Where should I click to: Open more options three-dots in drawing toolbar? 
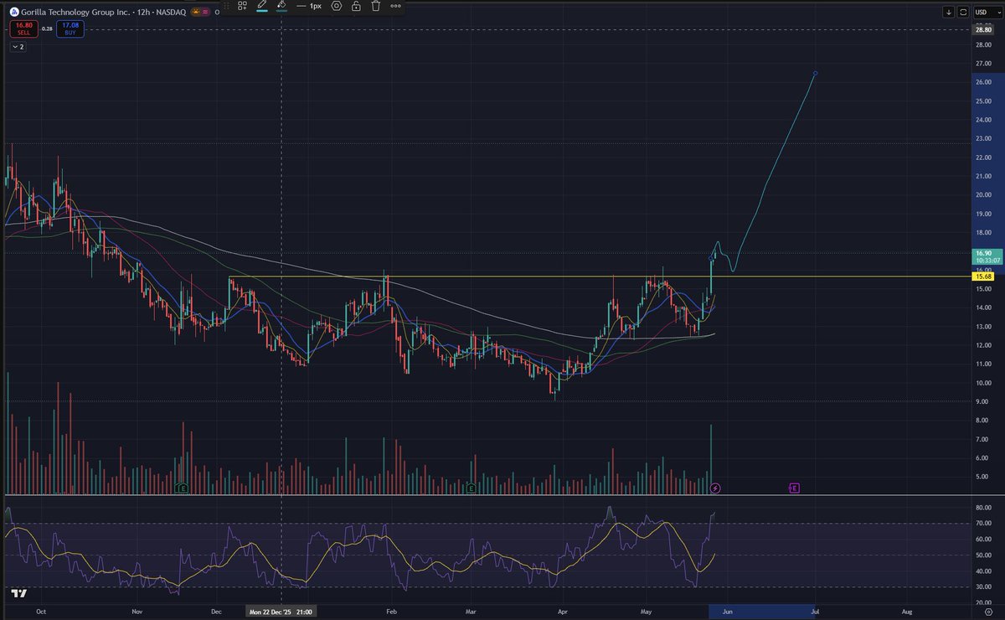395,5
